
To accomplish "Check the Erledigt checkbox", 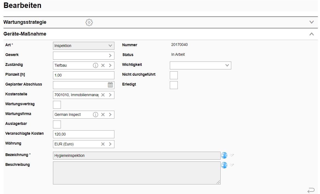I will [174, 85].
